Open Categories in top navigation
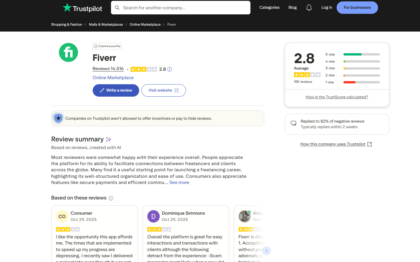Image resolution: width=420 pixels, height=262 pixels. coord(269,8)
